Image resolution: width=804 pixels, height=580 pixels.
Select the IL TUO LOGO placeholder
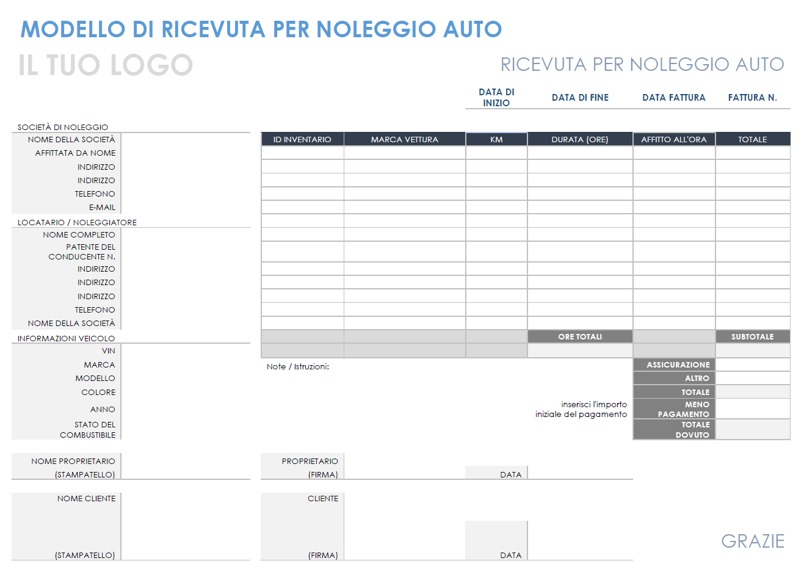pyautogui.click(x=106, y=65)
